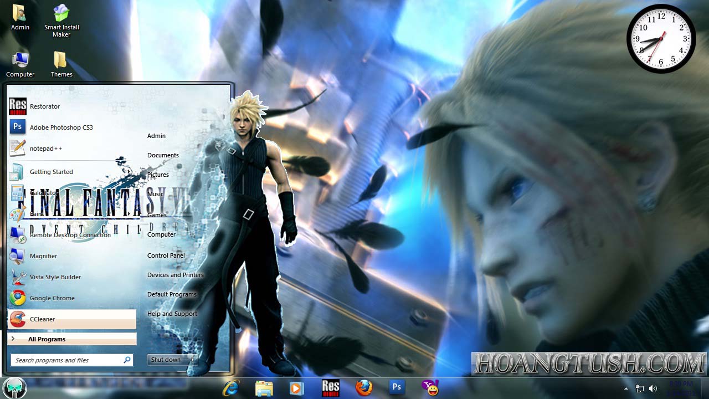The width and height of the screenshot is (709, 399).
Task: Show hidden system tray icons
Action: coord(625,387)
